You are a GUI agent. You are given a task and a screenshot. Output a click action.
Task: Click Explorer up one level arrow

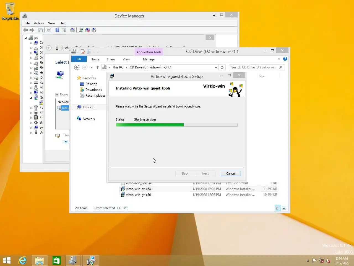point(98,67)
